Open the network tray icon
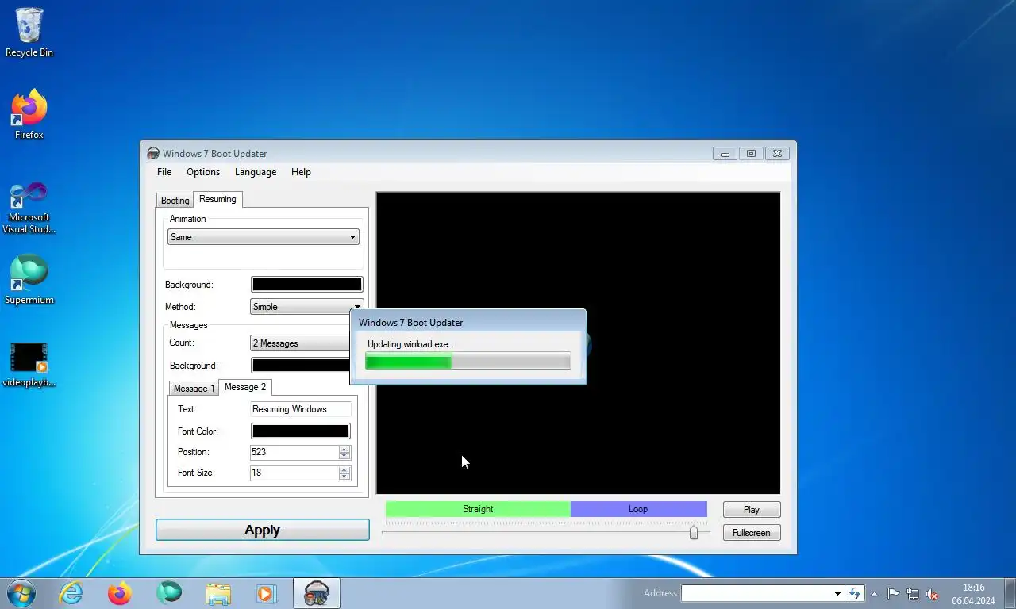1016x609 pixels. coord(913,594)
